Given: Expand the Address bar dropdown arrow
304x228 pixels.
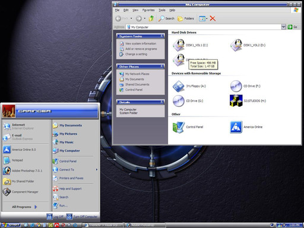Looking at the screenshot, I should (x=283, y=27).
